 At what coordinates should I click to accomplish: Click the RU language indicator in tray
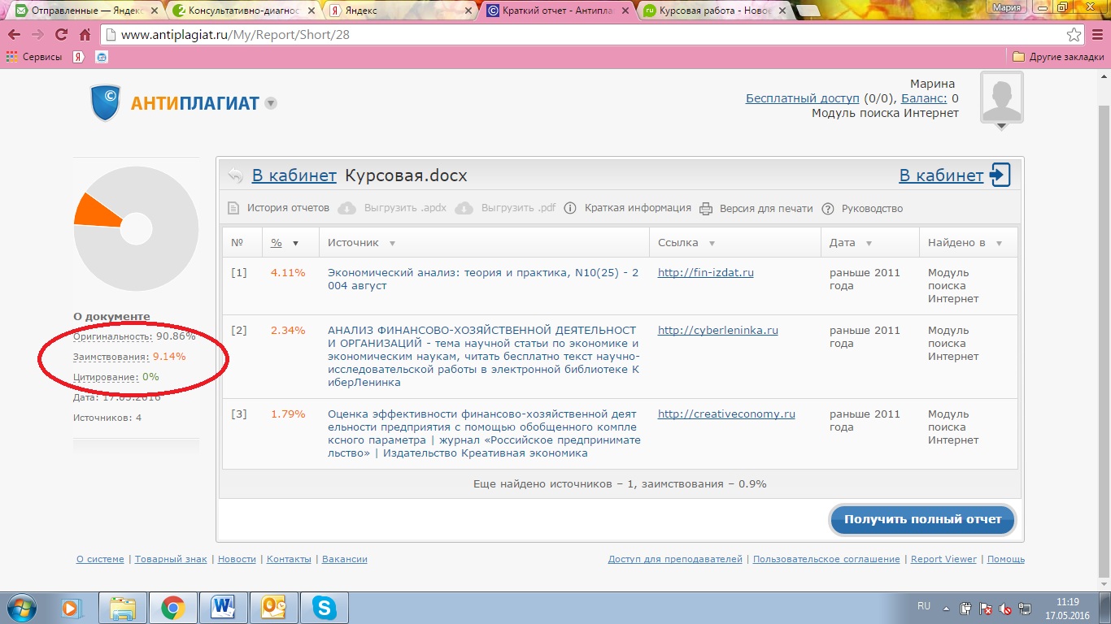(924, 606)
